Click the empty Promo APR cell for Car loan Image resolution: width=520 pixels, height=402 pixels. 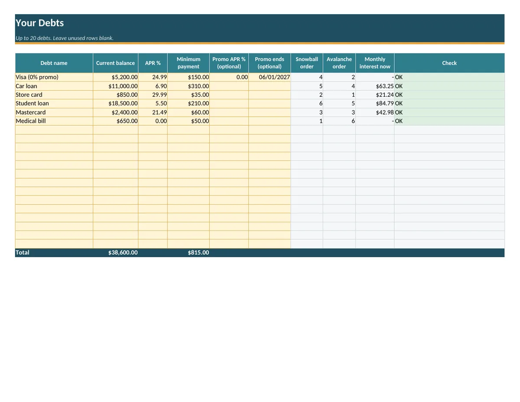229,86
